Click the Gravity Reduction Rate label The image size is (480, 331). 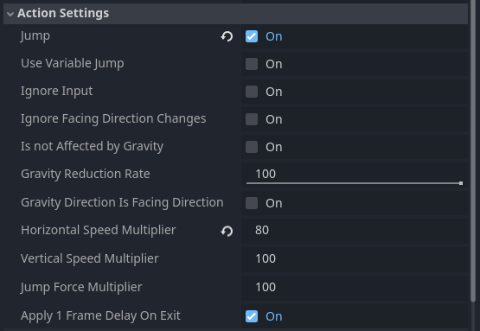(86, 174)
